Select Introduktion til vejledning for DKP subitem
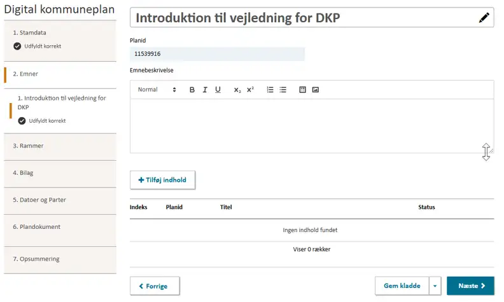The width and height of the screenshot is (504, 302). 62,103
